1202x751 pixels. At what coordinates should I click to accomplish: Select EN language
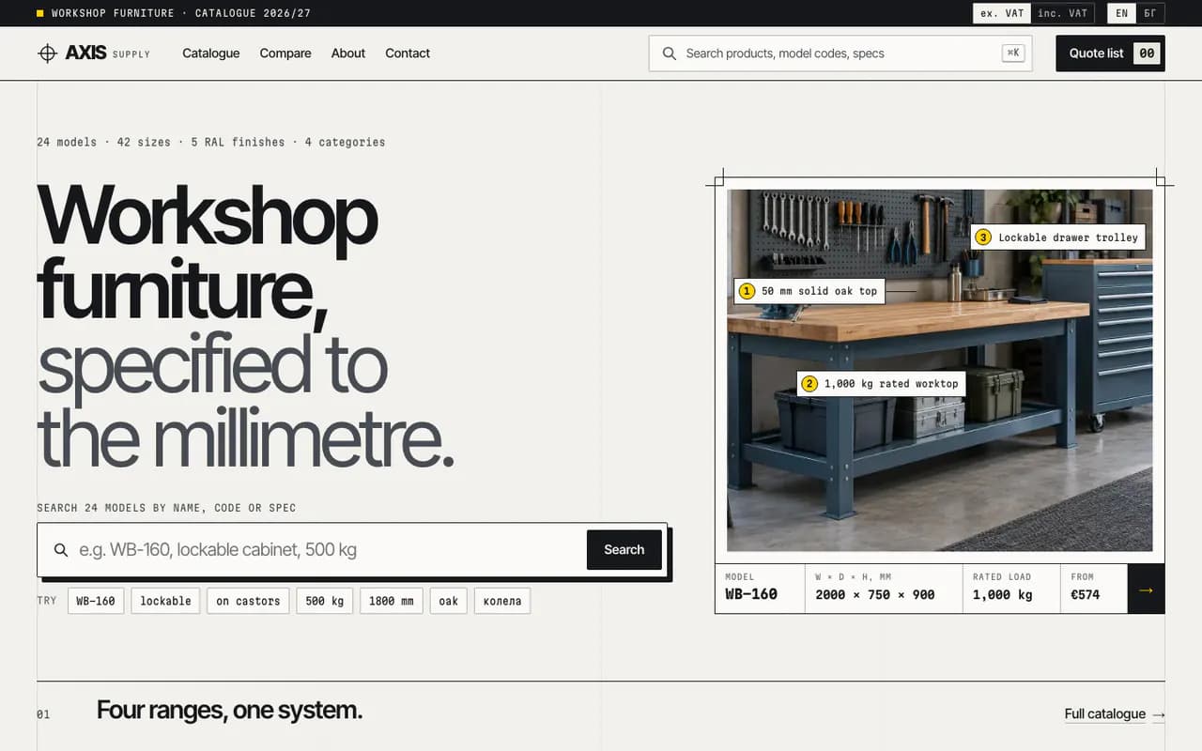point(1121,13)
